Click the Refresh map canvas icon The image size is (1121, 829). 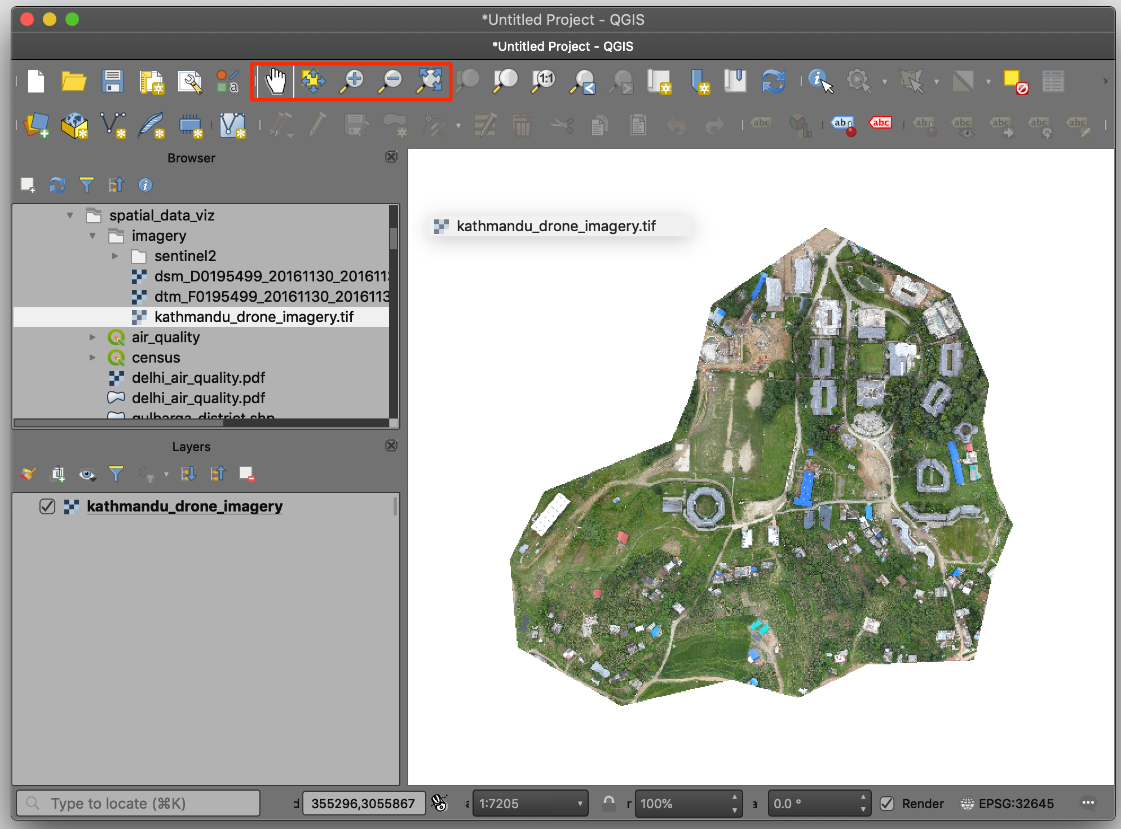[773, 82]
